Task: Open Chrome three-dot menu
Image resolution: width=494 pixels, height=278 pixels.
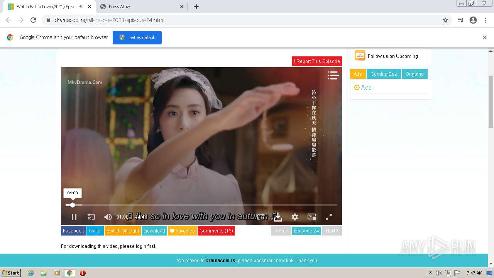Action: coord(486,20)
